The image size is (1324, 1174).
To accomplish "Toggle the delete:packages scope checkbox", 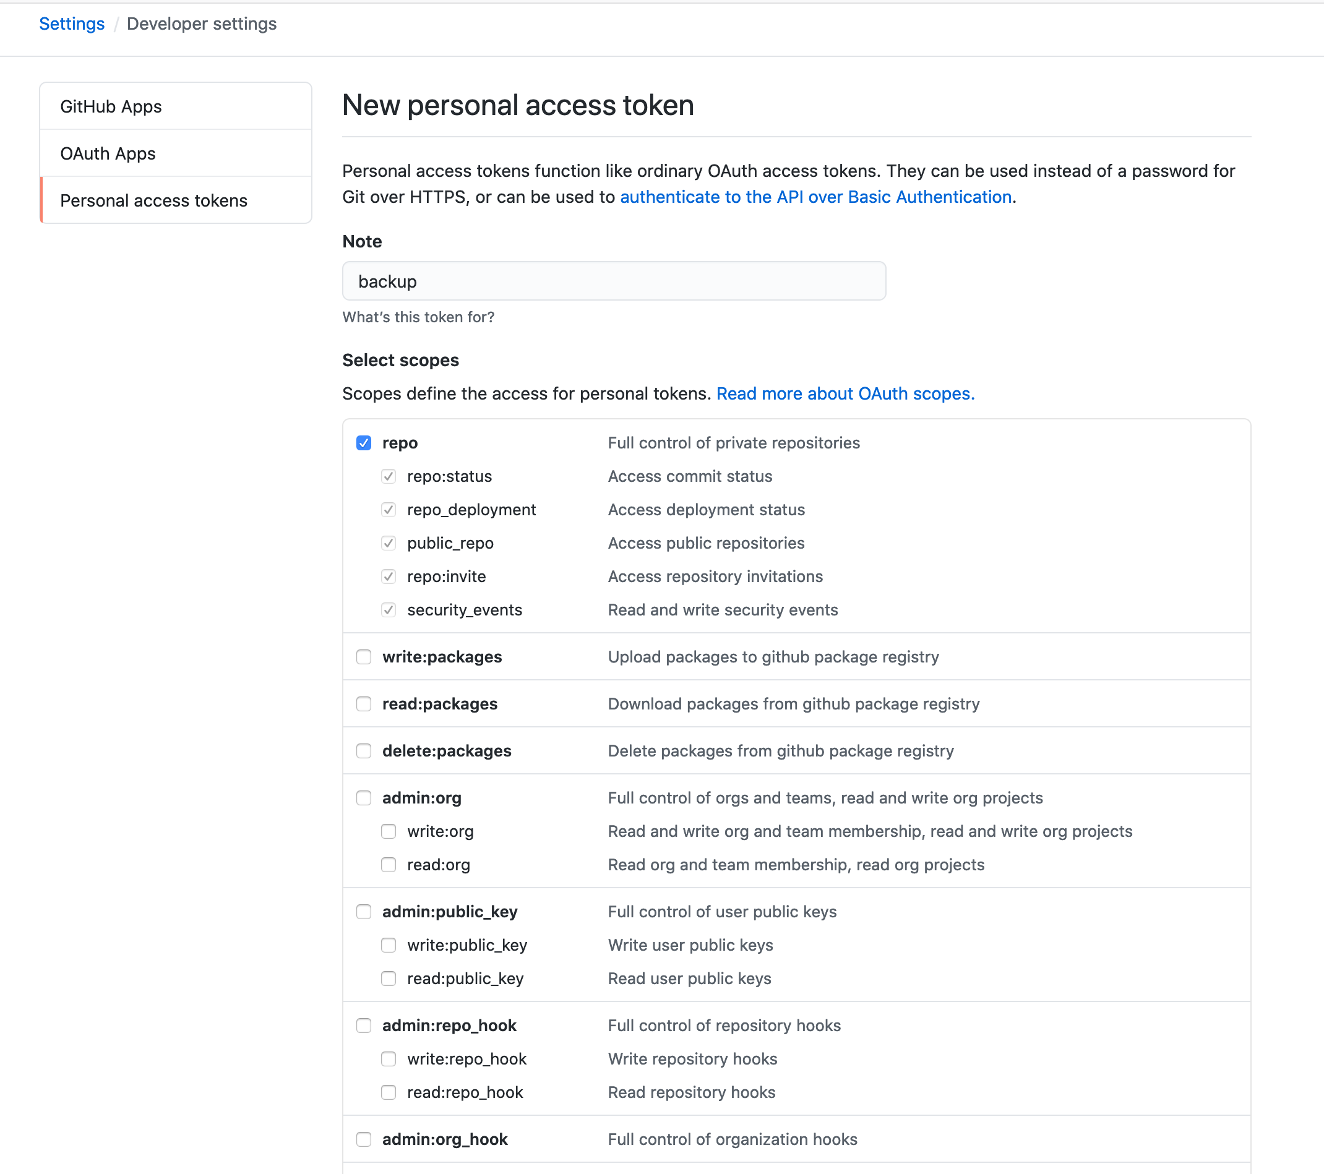I will pos(364,750).
